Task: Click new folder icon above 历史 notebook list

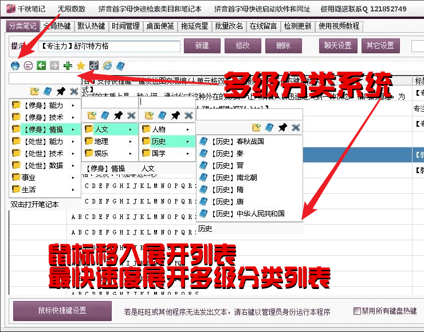Action: coord(256,127)
